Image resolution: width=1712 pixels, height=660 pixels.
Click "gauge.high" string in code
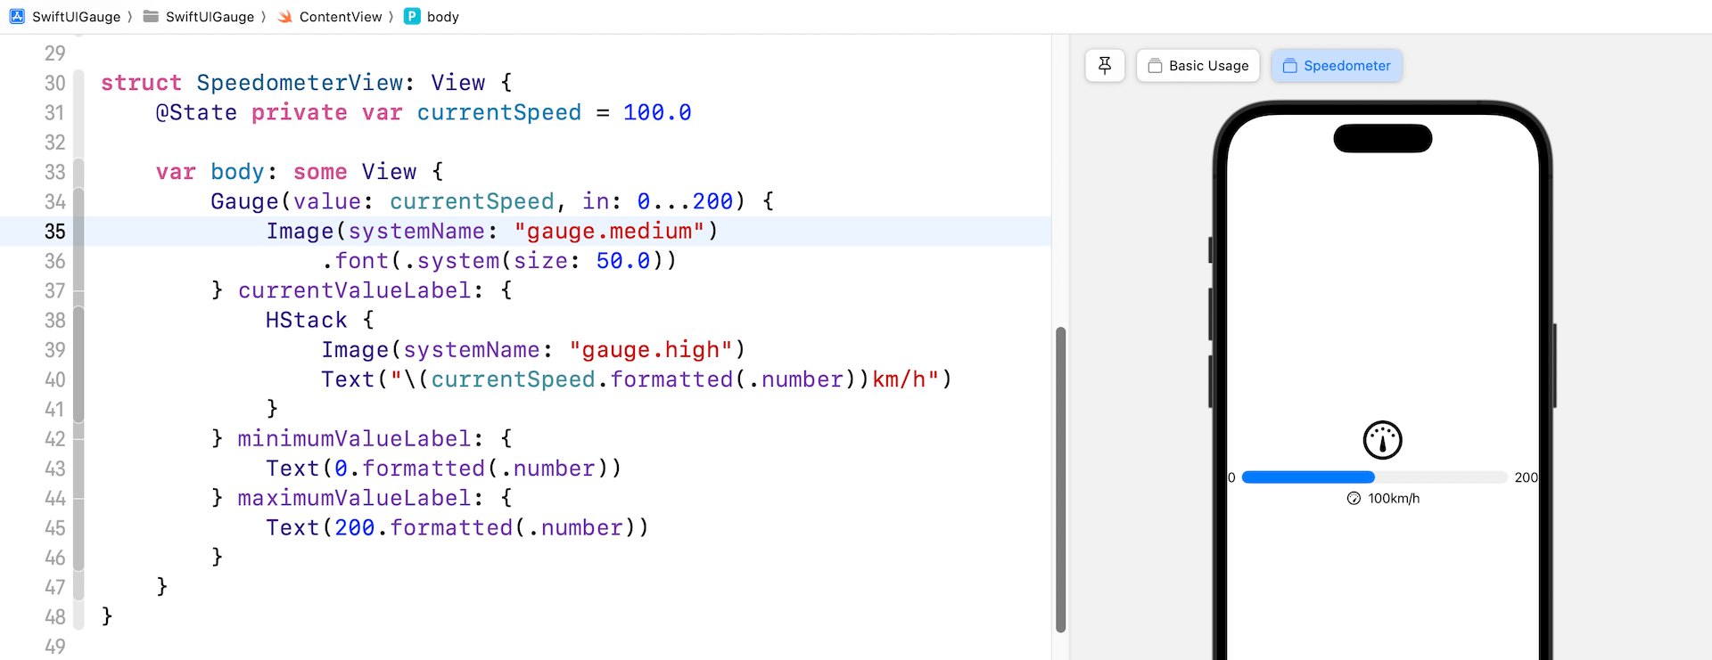pos(651,350)
